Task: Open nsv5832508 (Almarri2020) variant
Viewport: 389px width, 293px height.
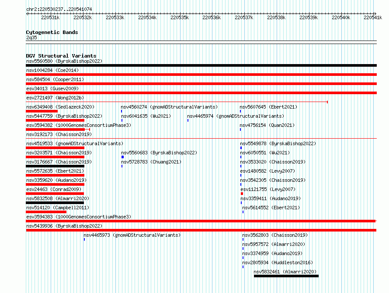Action: (58, 198)
